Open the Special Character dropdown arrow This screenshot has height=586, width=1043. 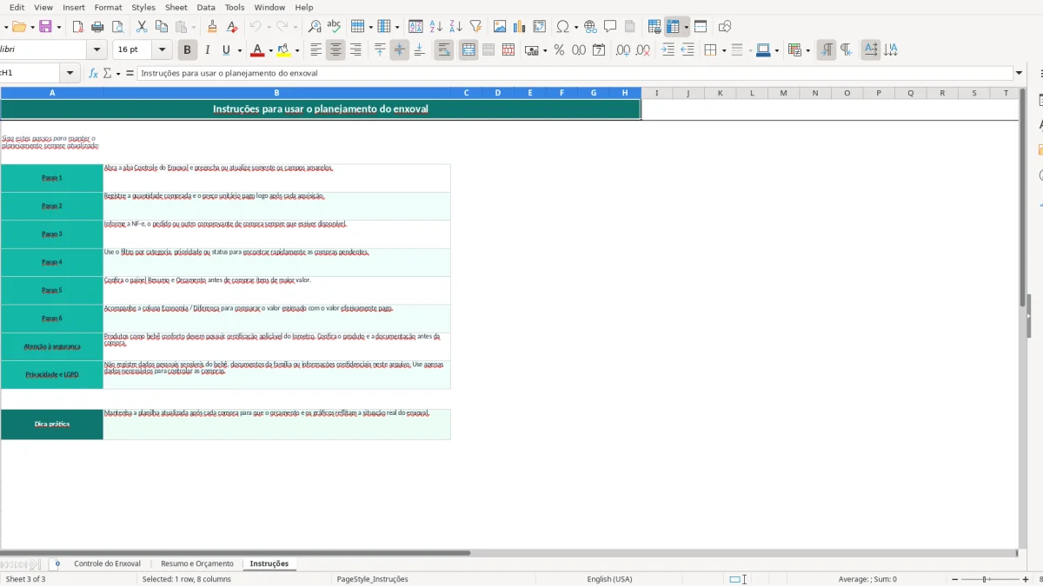pyautogui.click(x=575, y=27)
